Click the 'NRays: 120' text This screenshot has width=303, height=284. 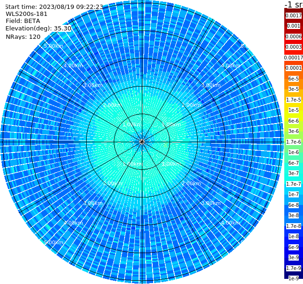pos(23,36)
